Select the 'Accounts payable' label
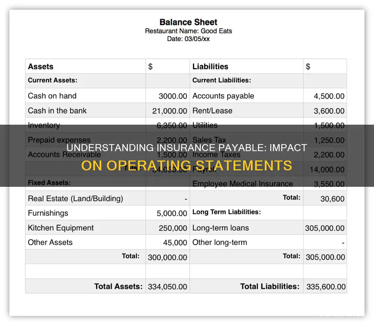 (x=223, y=96)
